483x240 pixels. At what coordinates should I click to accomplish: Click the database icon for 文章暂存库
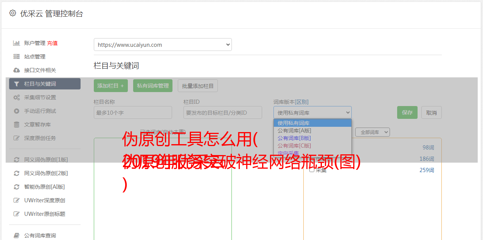click(x=17, y=125)
